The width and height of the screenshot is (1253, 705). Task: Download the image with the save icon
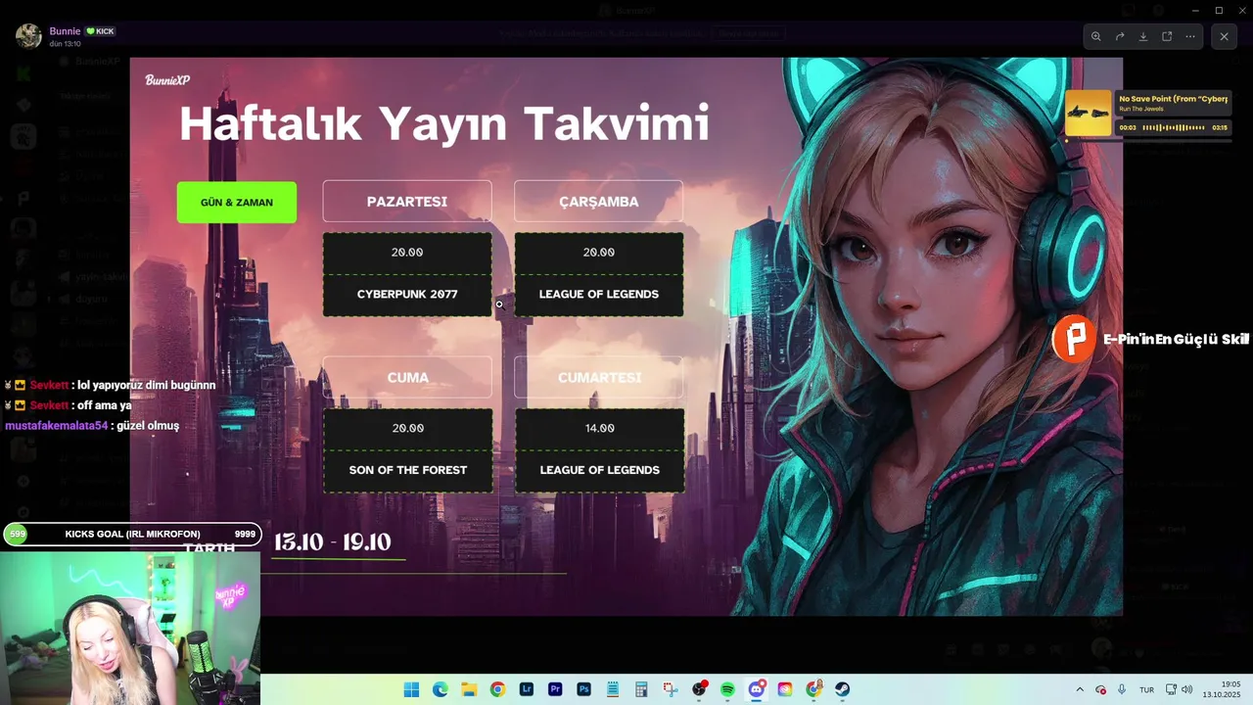point(1143,36)
